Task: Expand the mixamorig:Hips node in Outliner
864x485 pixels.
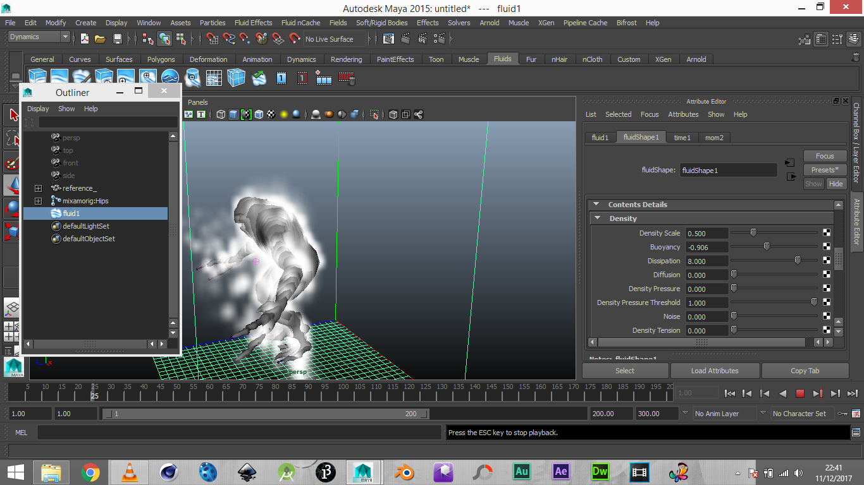Action: 38,201
